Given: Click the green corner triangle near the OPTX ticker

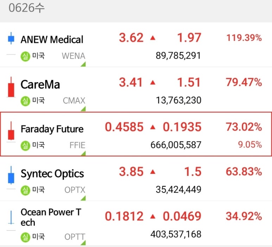Looking at the screenshot, I should click(x=84, y=198).
